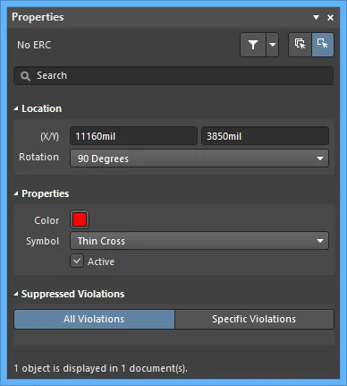This screenshot has height=386, width=347.
Task: Open the red Color swatch picker
Action: pos(80,219)
